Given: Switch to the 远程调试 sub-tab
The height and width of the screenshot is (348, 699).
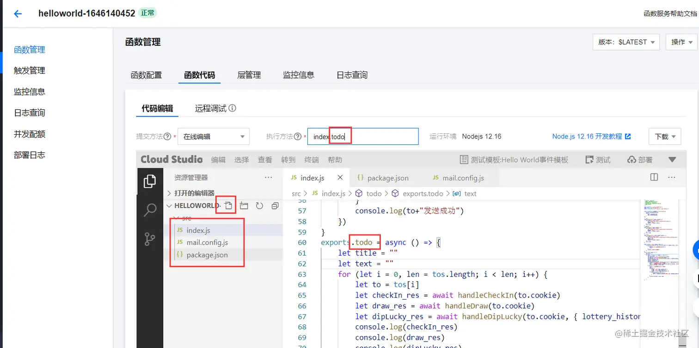Looking at the screenshot, I should tap(210, 108).
